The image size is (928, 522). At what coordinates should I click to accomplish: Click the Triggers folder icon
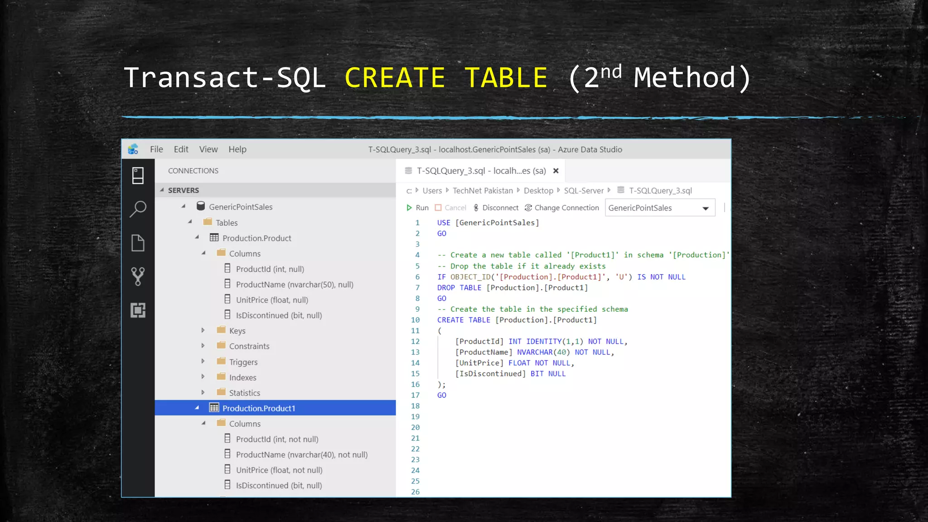click(221, 361)
